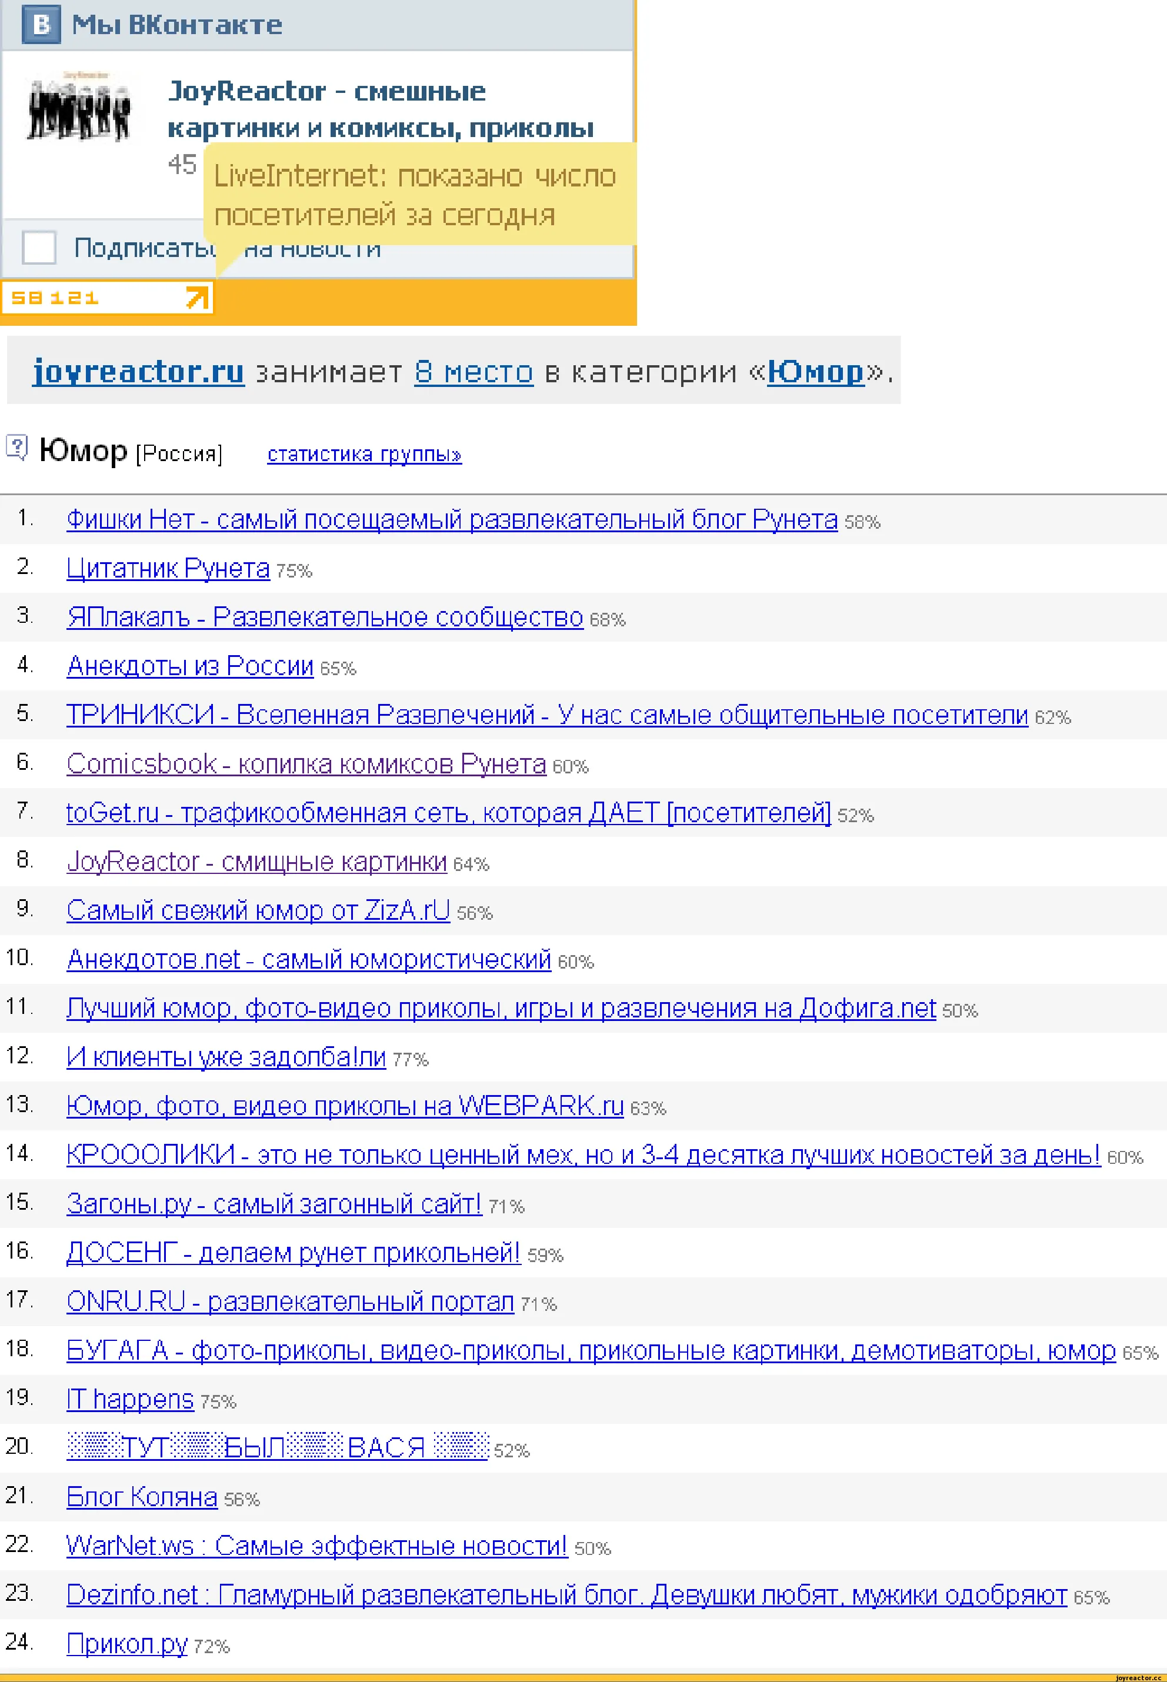
Task: Open ТРИНИКСИ - Вселенная Развлечений link
Action: tap(547, 715)
